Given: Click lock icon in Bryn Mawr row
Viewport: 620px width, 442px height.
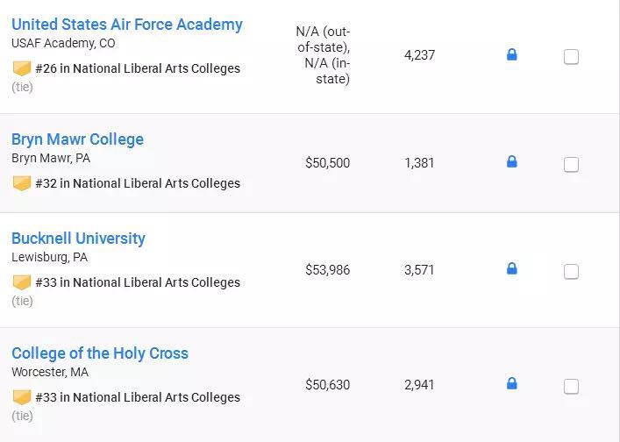Looking at the screenshot, I should (512, 162).
